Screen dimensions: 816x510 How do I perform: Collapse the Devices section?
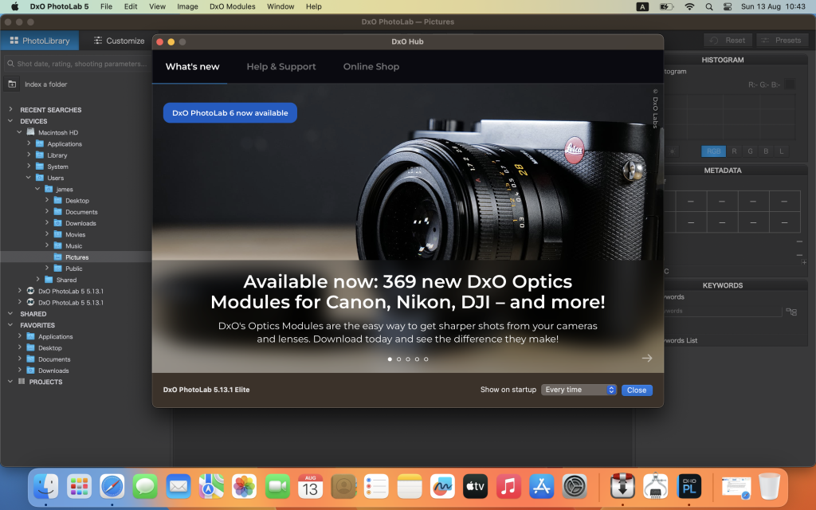(x=10, y=121)
